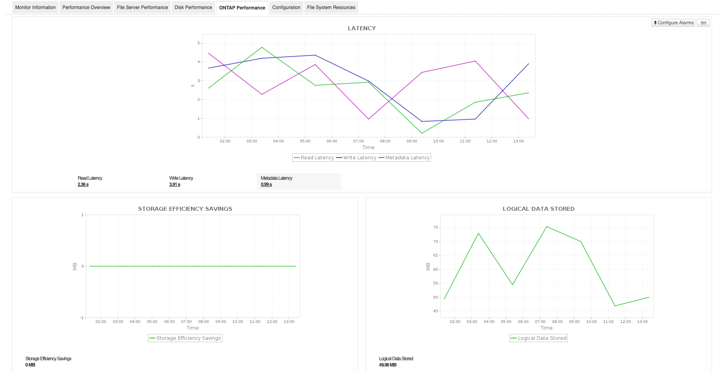Click the line graph icon button beside Configure Alarms
The height and width of the screenshot is (372, 723).
pos(703,23)
